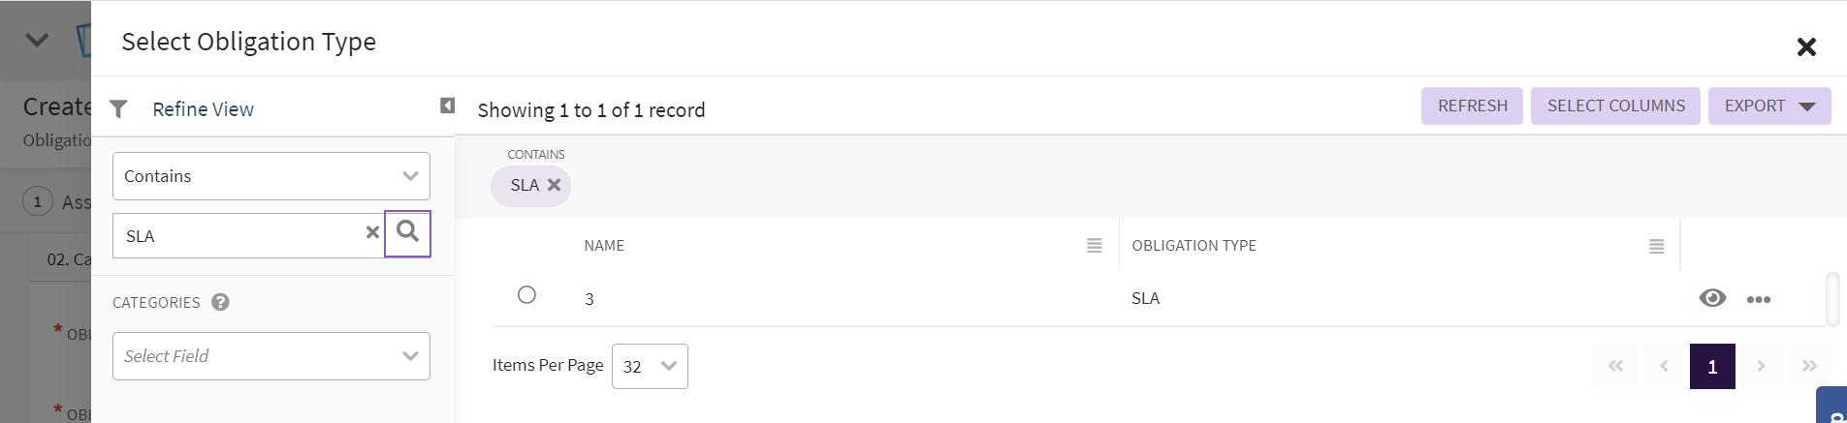Click the Refresh button
Screen dimensions: 1847x423
(1472, 106)
